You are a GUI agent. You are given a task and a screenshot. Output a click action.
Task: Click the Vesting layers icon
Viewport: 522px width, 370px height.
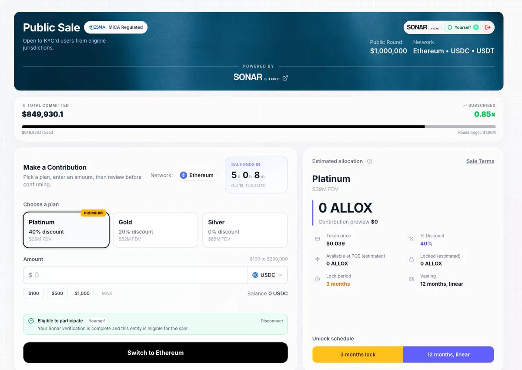pos(411,280)
